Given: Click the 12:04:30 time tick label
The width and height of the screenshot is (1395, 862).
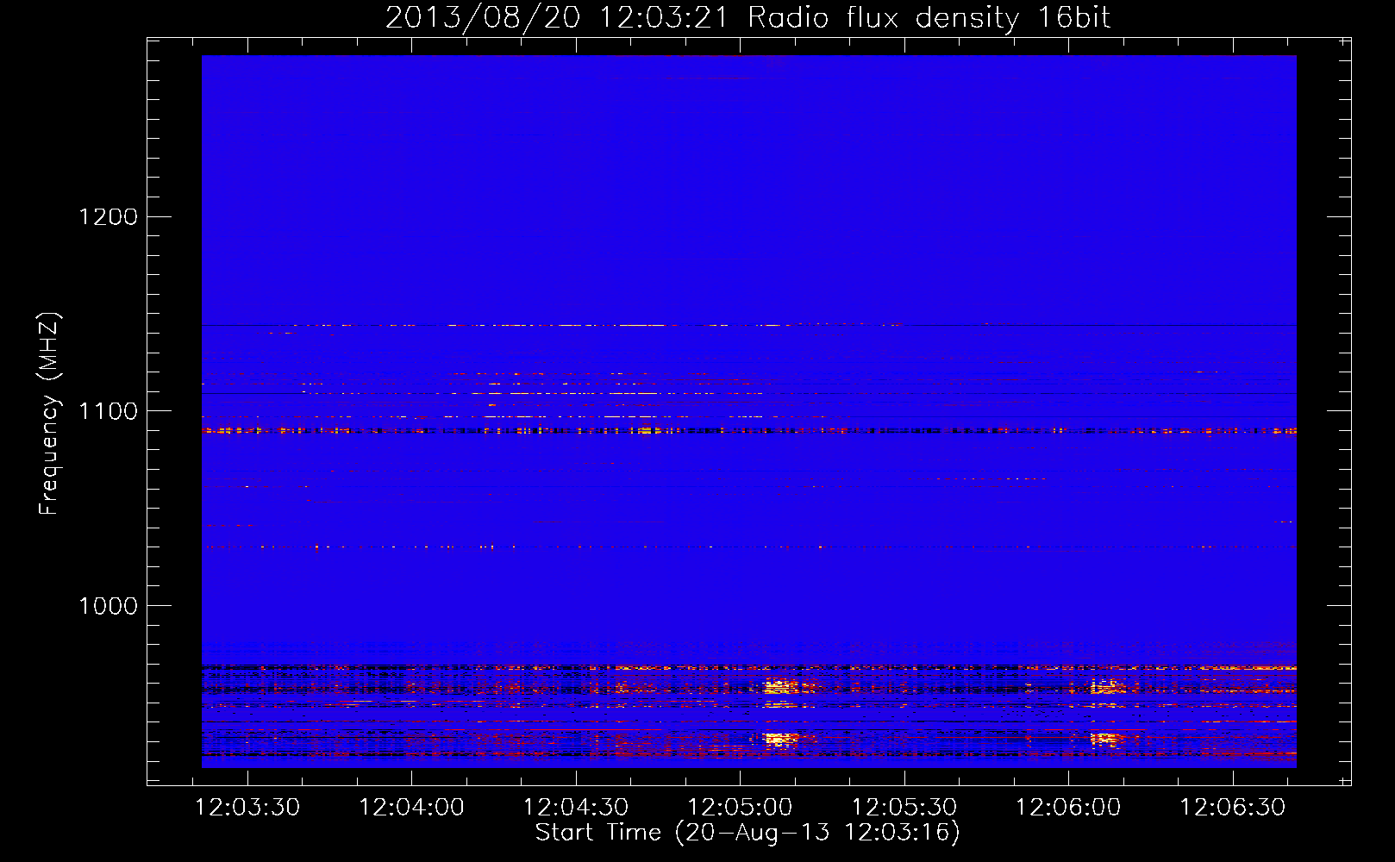Looking at the screenshot, I should click(576, 808).
